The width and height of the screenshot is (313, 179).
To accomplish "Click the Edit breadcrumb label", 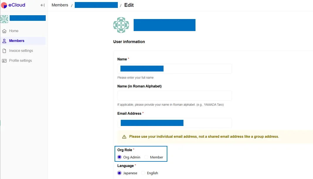I will coord(129,5).
